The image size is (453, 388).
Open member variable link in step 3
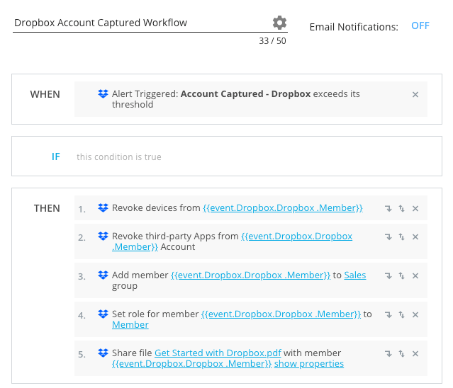point(250,275)
